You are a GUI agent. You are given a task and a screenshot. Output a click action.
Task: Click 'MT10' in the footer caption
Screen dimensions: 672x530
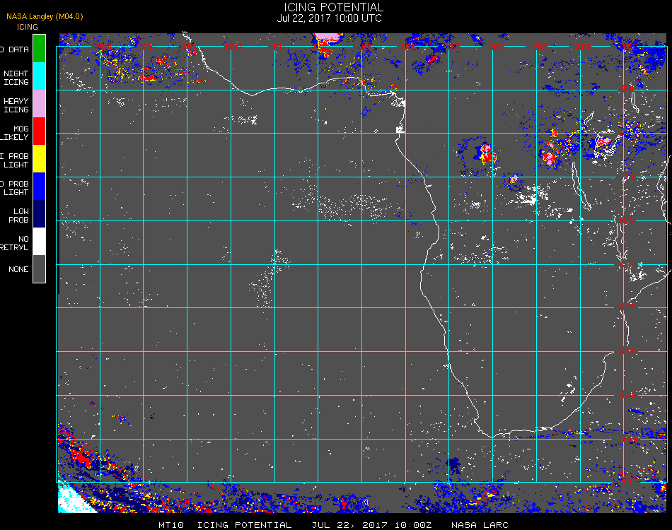[x=171, y=525]
